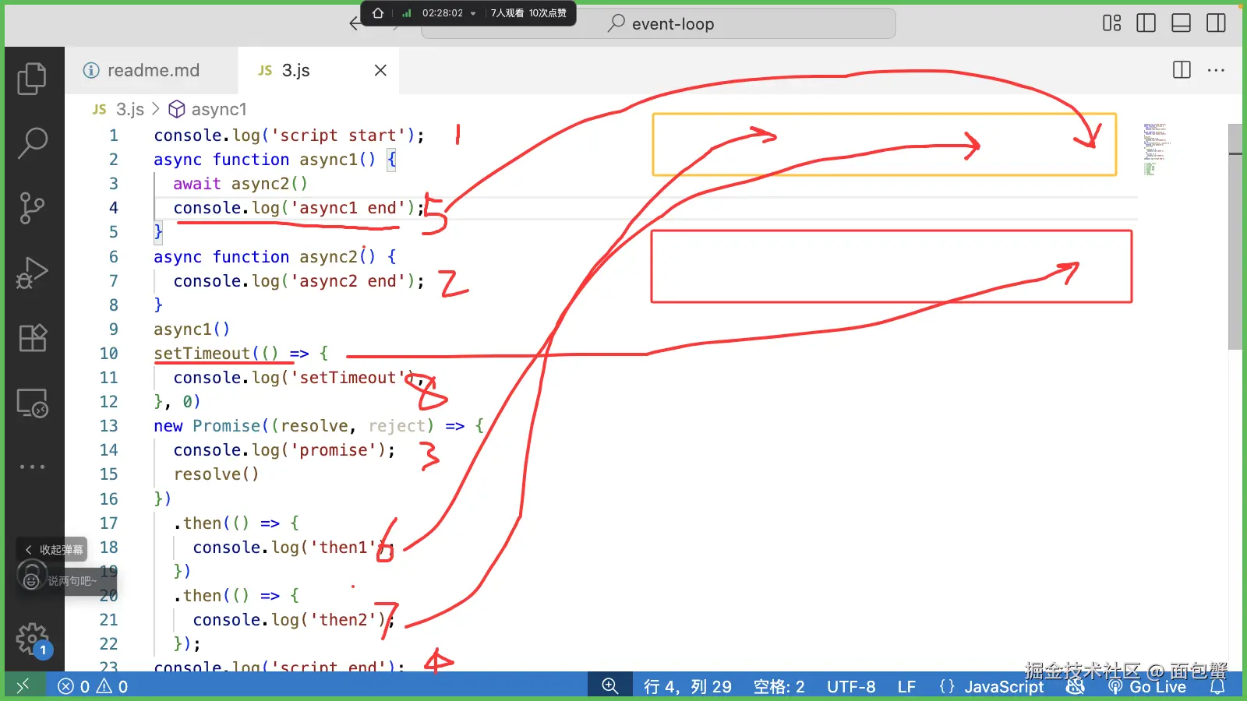
Task: Toggle the primary side bar
Action: 1146,23
